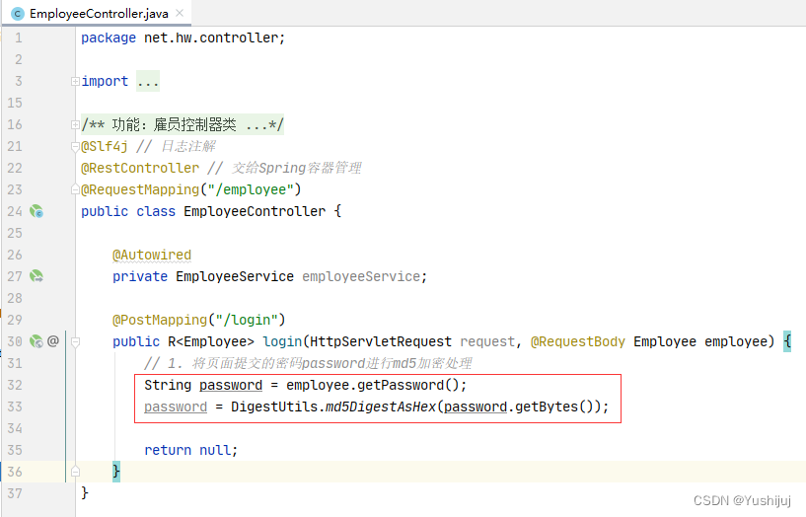Click the "/login" string literal

click(x=247, y=320)
